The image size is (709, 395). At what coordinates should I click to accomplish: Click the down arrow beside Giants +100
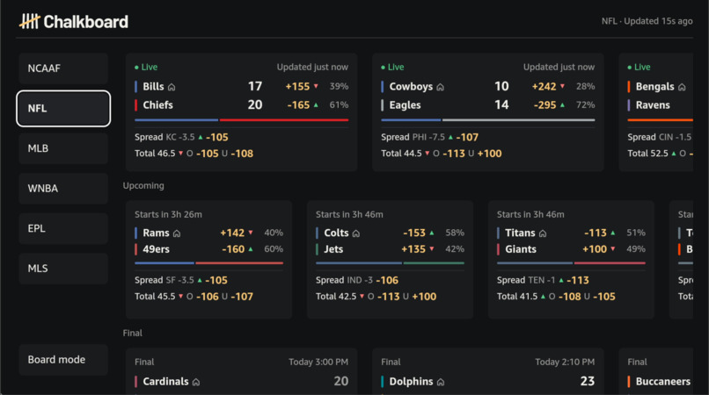tap(613, 248)
